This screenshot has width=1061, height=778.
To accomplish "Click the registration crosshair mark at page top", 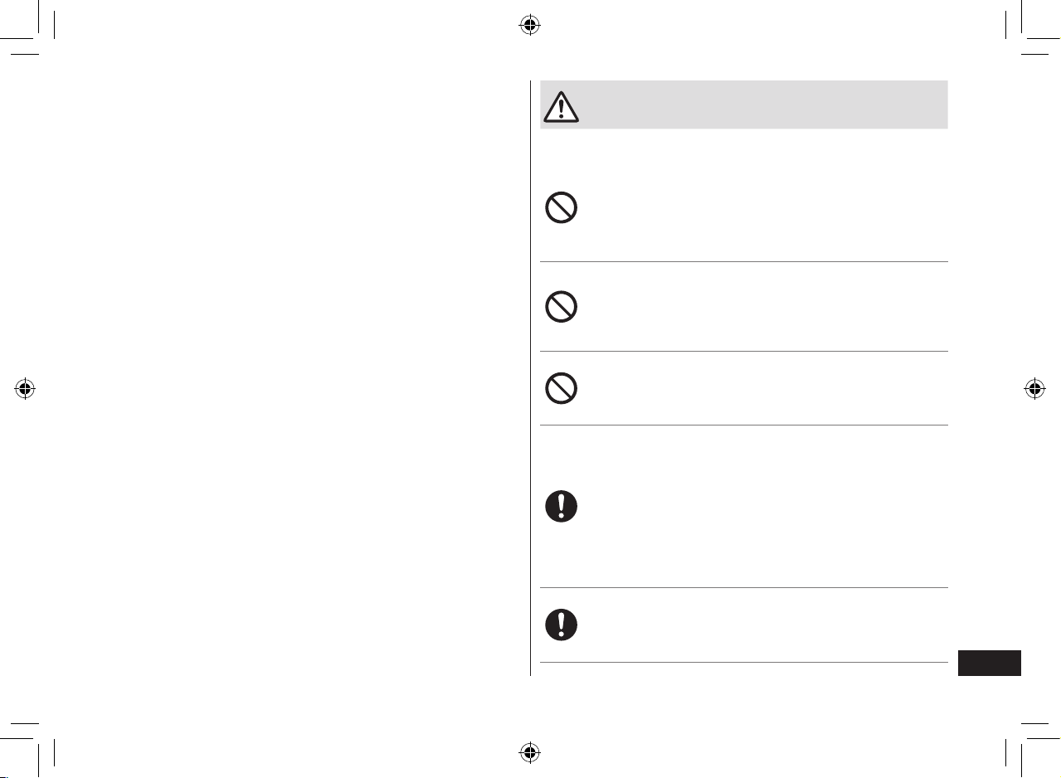I will point(530,25).
